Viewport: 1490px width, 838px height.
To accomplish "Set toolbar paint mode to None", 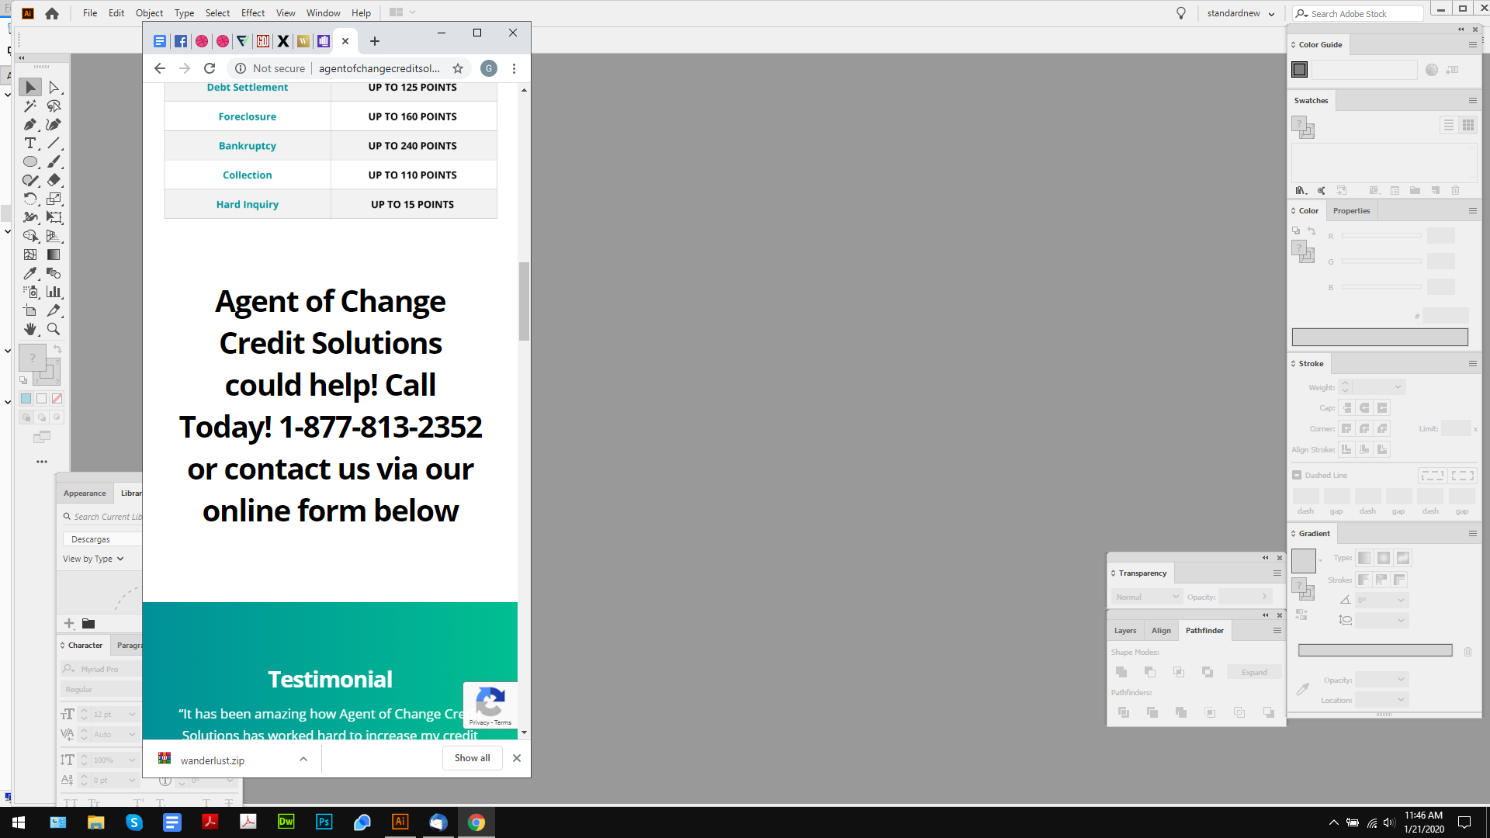I will tap(57, 399).
